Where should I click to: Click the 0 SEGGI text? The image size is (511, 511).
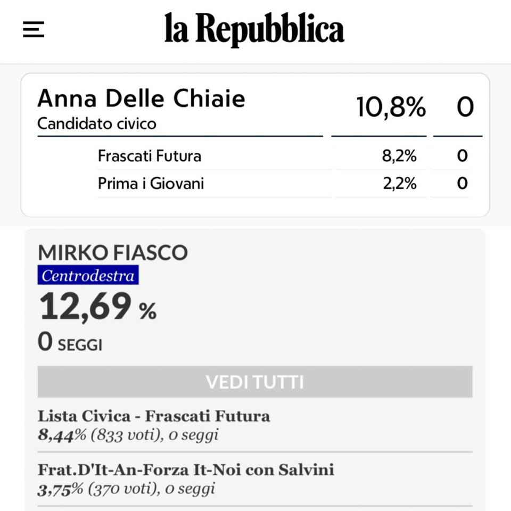pos(70,342)
